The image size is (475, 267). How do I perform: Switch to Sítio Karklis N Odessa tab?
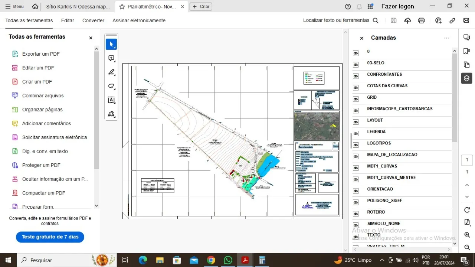pyautogui.click(x=78, y=6)
